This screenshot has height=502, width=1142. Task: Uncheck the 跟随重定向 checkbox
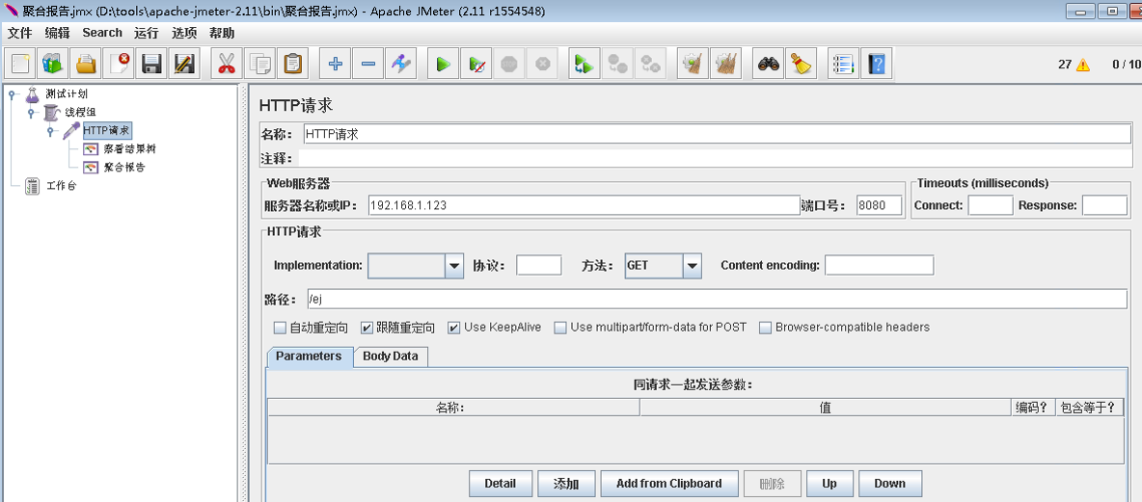367,328
